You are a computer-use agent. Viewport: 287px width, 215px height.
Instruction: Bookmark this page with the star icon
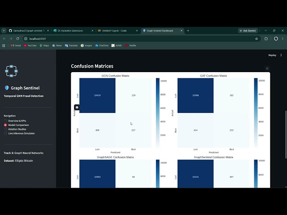257,39
